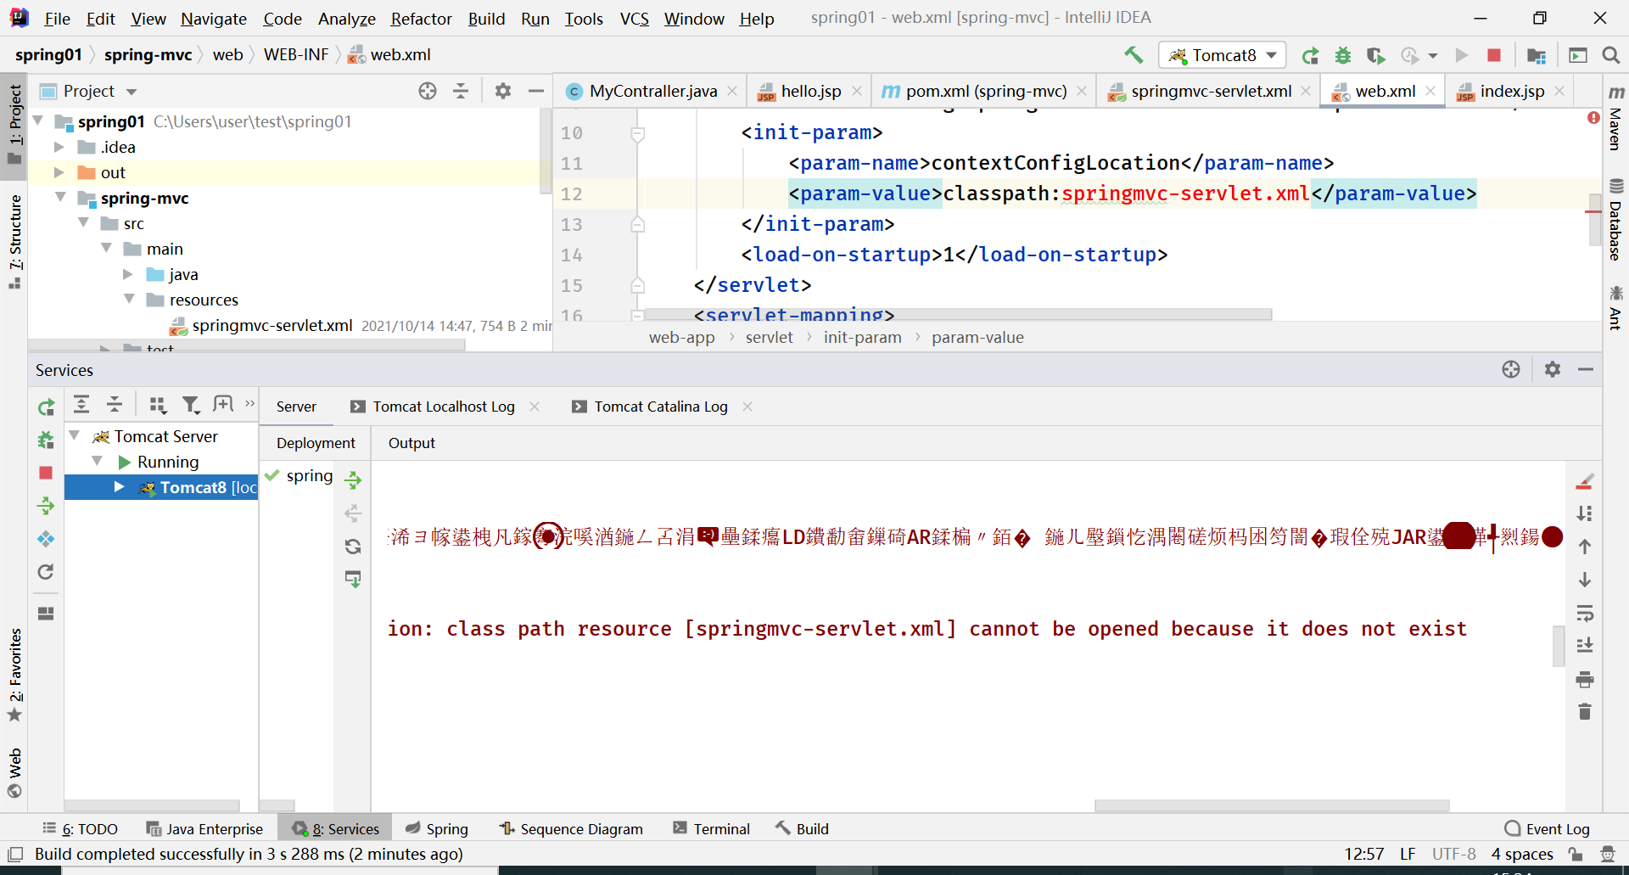Viewport: 1629px width, 875px height.
Task: Collapse all nodes in Services tree
Action: tap(115, 404)
